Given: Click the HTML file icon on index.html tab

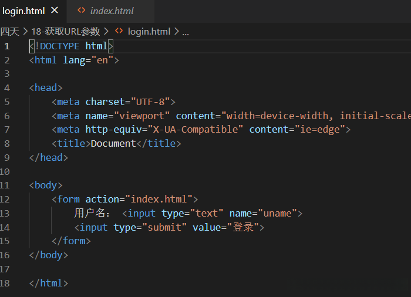Looking at the screenshot, I should coord(82,11).
